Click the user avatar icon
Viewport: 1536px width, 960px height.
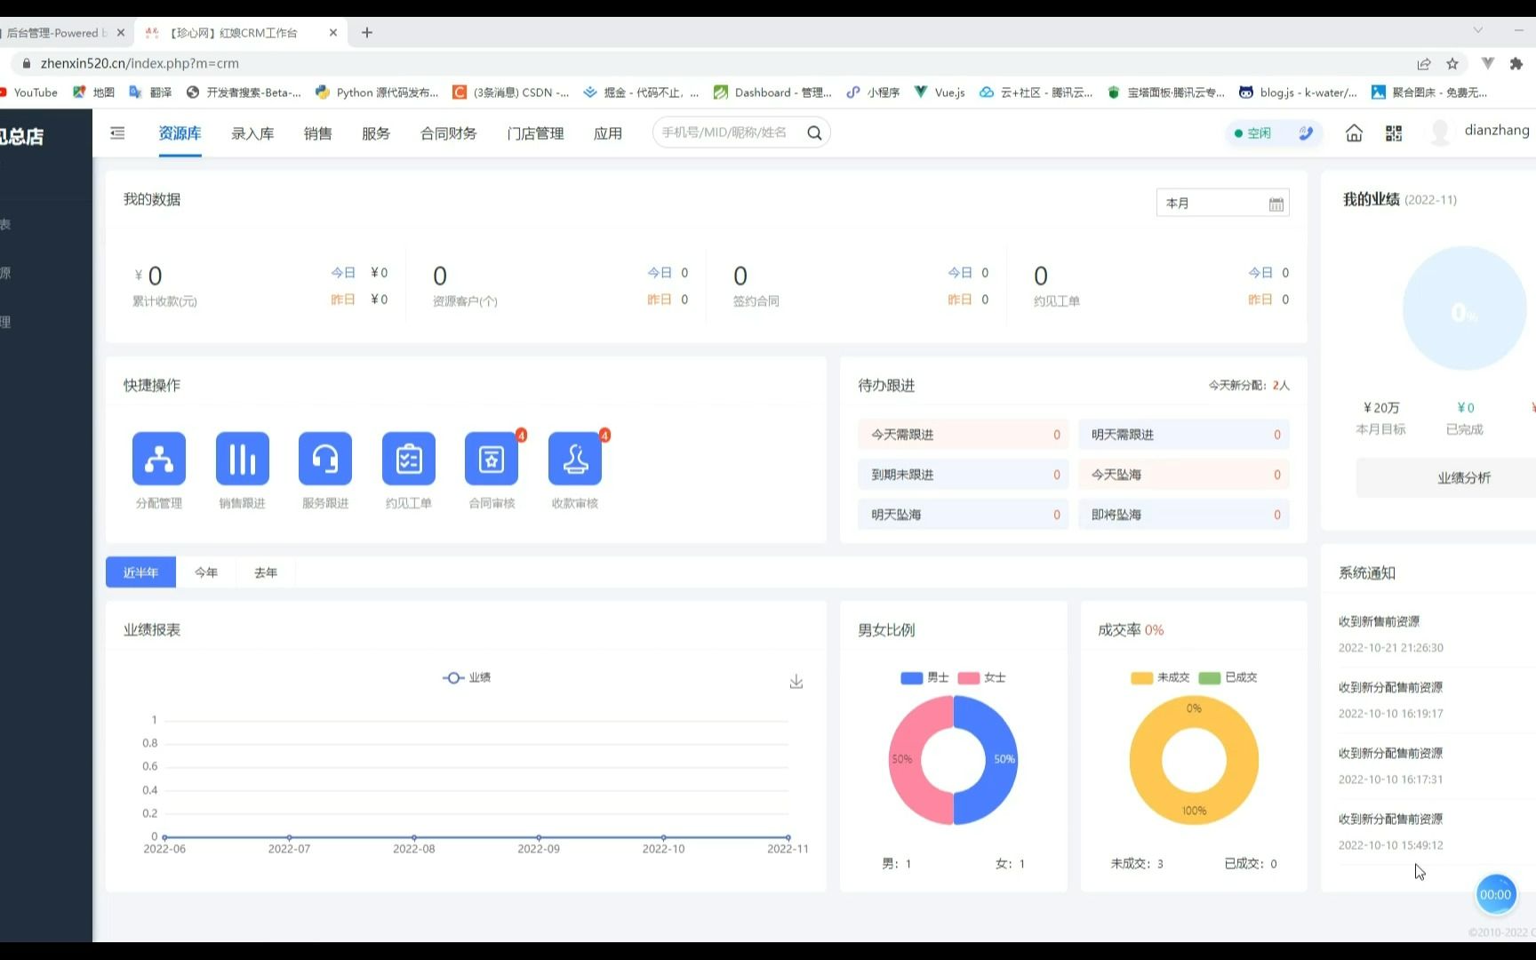pos(1440,132)
